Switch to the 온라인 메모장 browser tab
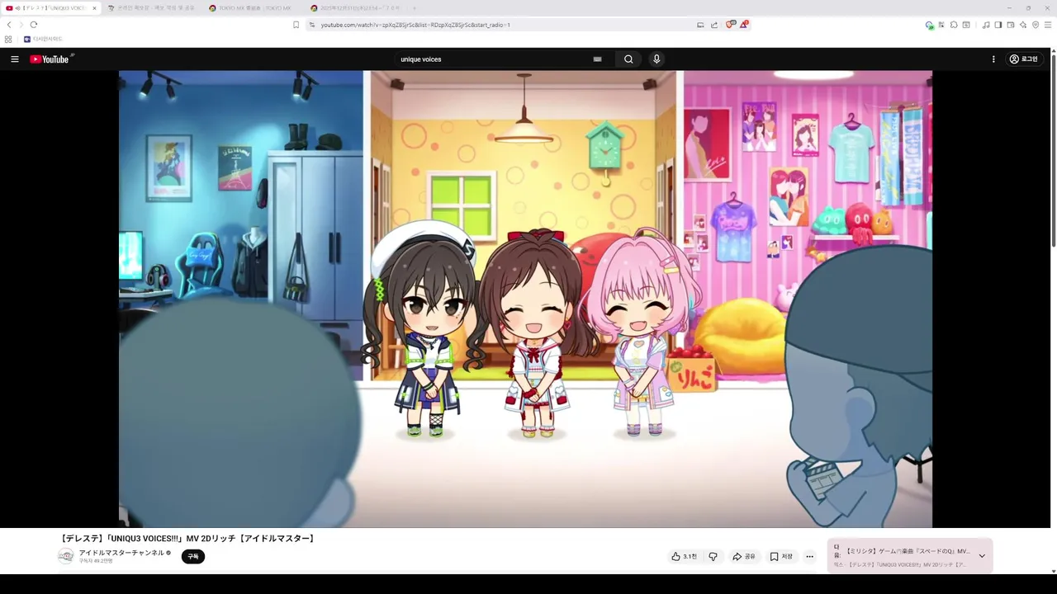This screenshot has height=594, width=1057. (x=151, y=8)
